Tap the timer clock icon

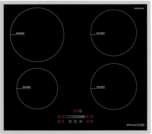(x=80, y=111)
